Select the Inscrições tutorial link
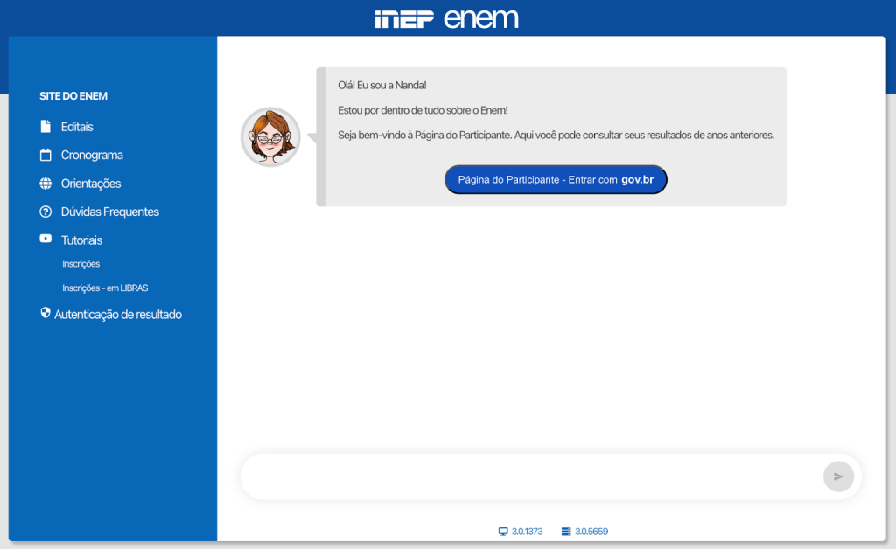The height and width of the screenshot is (549, 896). click(80, 263)
